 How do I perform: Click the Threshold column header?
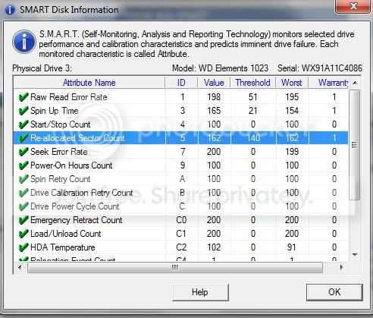pos(252,83)
